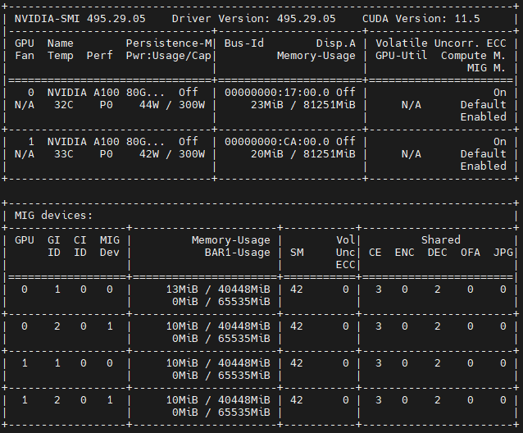This screenshot has width=523, height=433.
Task: Click bus ID 00000000:17:00.0
Action: point(277,93)
